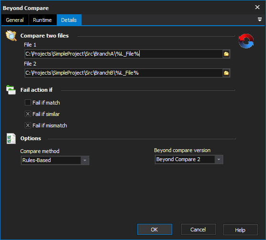Toggle the Fail if similar checkbox

click(28, 114)
